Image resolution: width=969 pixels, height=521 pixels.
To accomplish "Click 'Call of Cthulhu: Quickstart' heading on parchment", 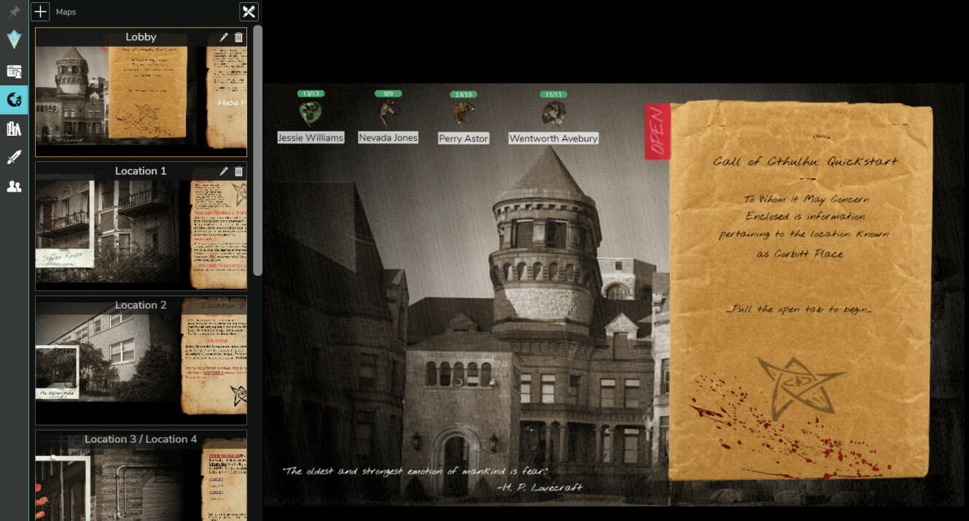I will [805, 161].
